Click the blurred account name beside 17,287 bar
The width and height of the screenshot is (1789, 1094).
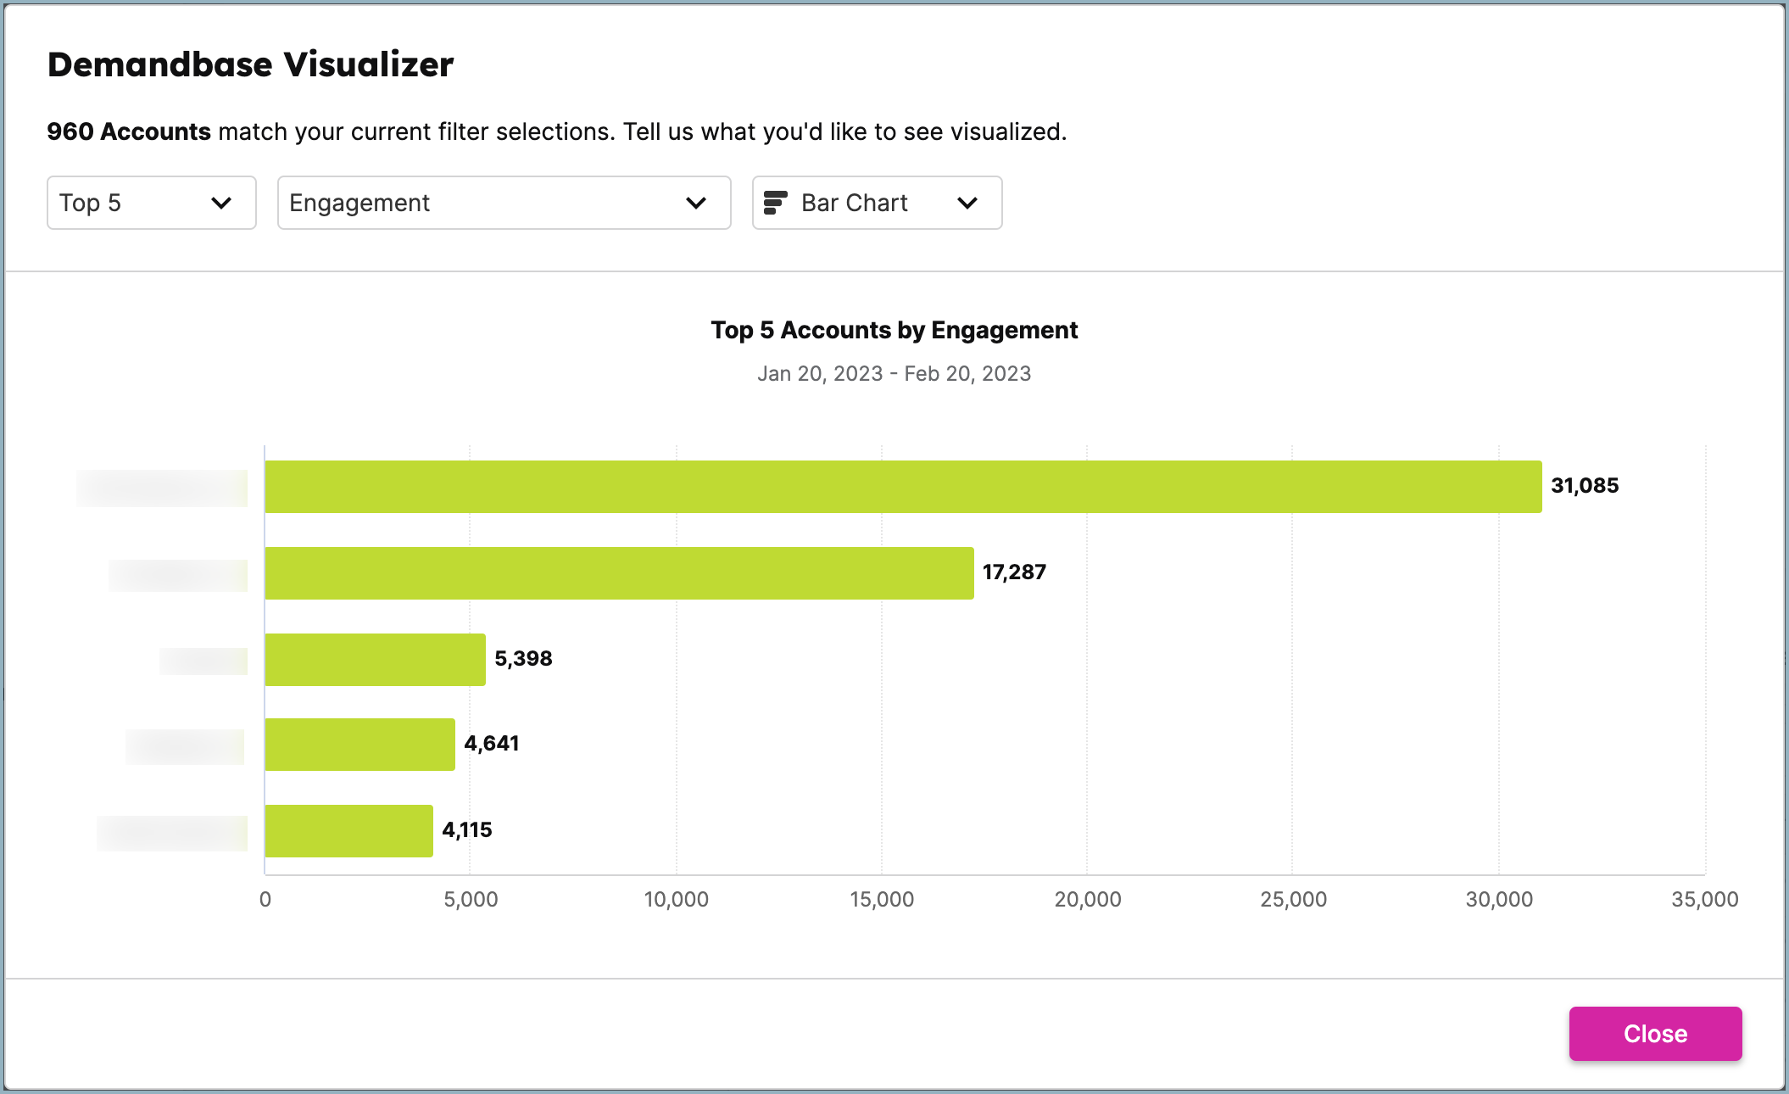pyautogui.click(x=178, y=575)
